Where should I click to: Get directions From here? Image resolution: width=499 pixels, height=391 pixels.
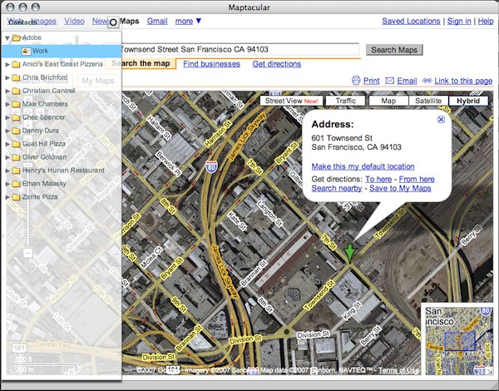417,179
